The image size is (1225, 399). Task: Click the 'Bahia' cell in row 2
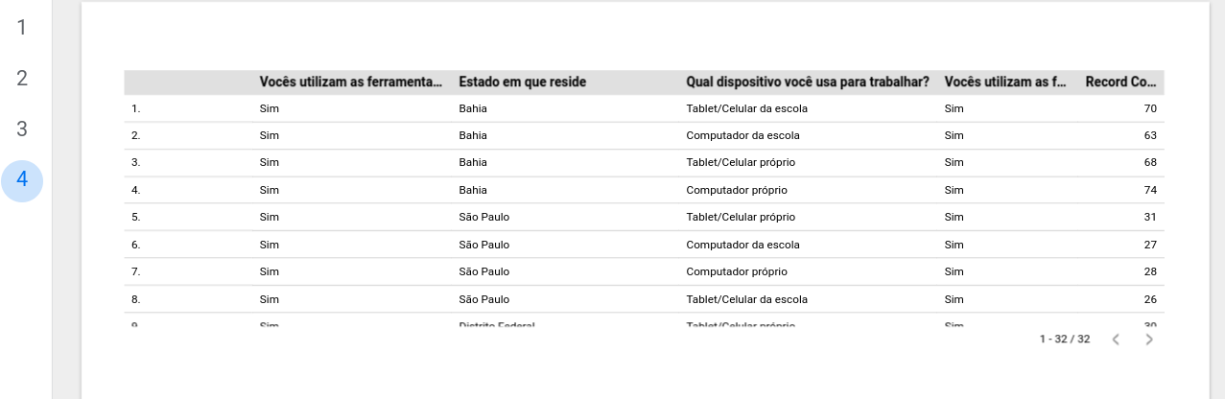click(x=473, y=135)
